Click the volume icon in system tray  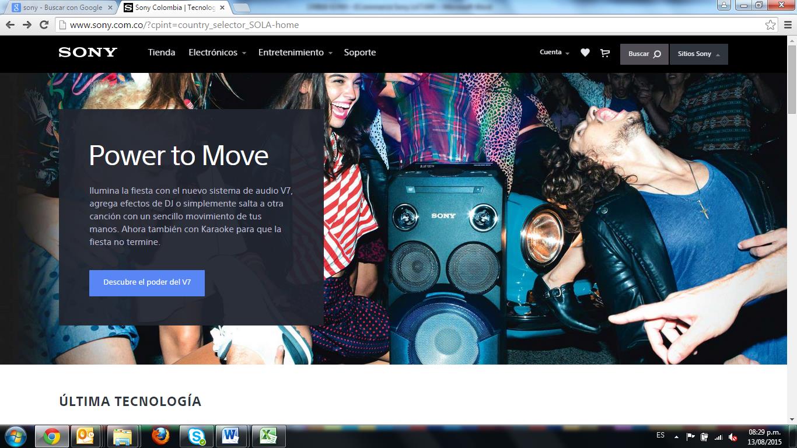[x=733, y=437]
